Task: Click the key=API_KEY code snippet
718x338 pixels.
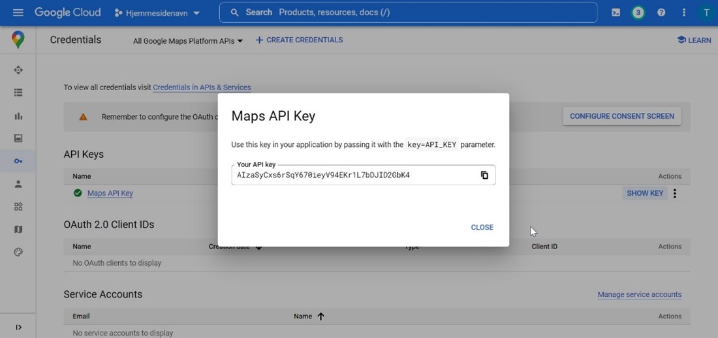Action: (x=432, y=145)
